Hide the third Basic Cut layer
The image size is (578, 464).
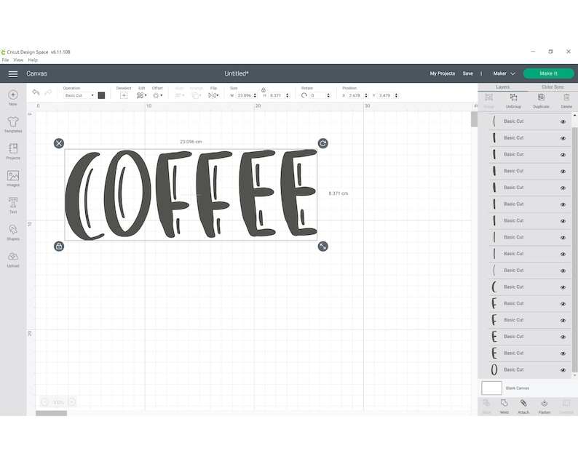[563, 155]
